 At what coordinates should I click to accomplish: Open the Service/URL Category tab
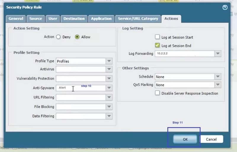(x=138, y=19)
